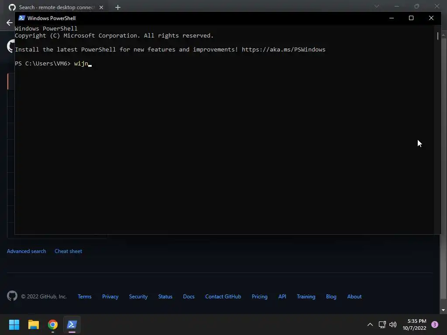Open the notification badge showing 3
The image size is (447, 335).
pos(435,325)
